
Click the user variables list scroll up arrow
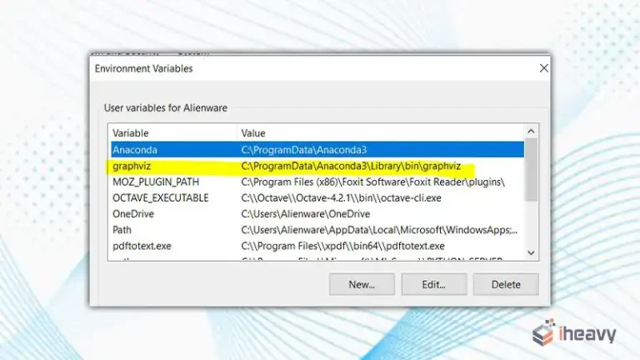click(x=531, y=132)
